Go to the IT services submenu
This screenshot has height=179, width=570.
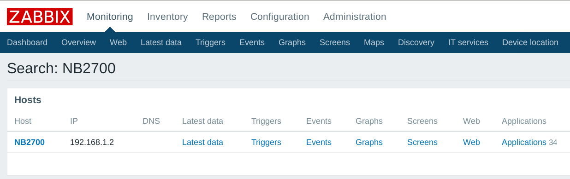point(468,42)
